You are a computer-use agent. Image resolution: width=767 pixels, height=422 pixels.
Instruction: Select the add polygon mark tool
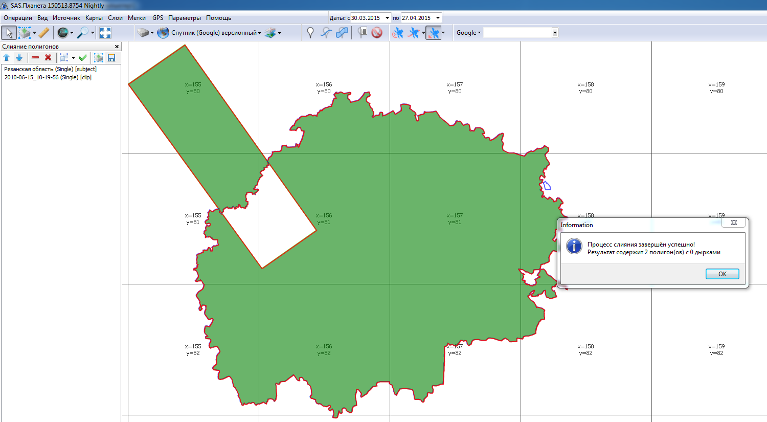342,33
